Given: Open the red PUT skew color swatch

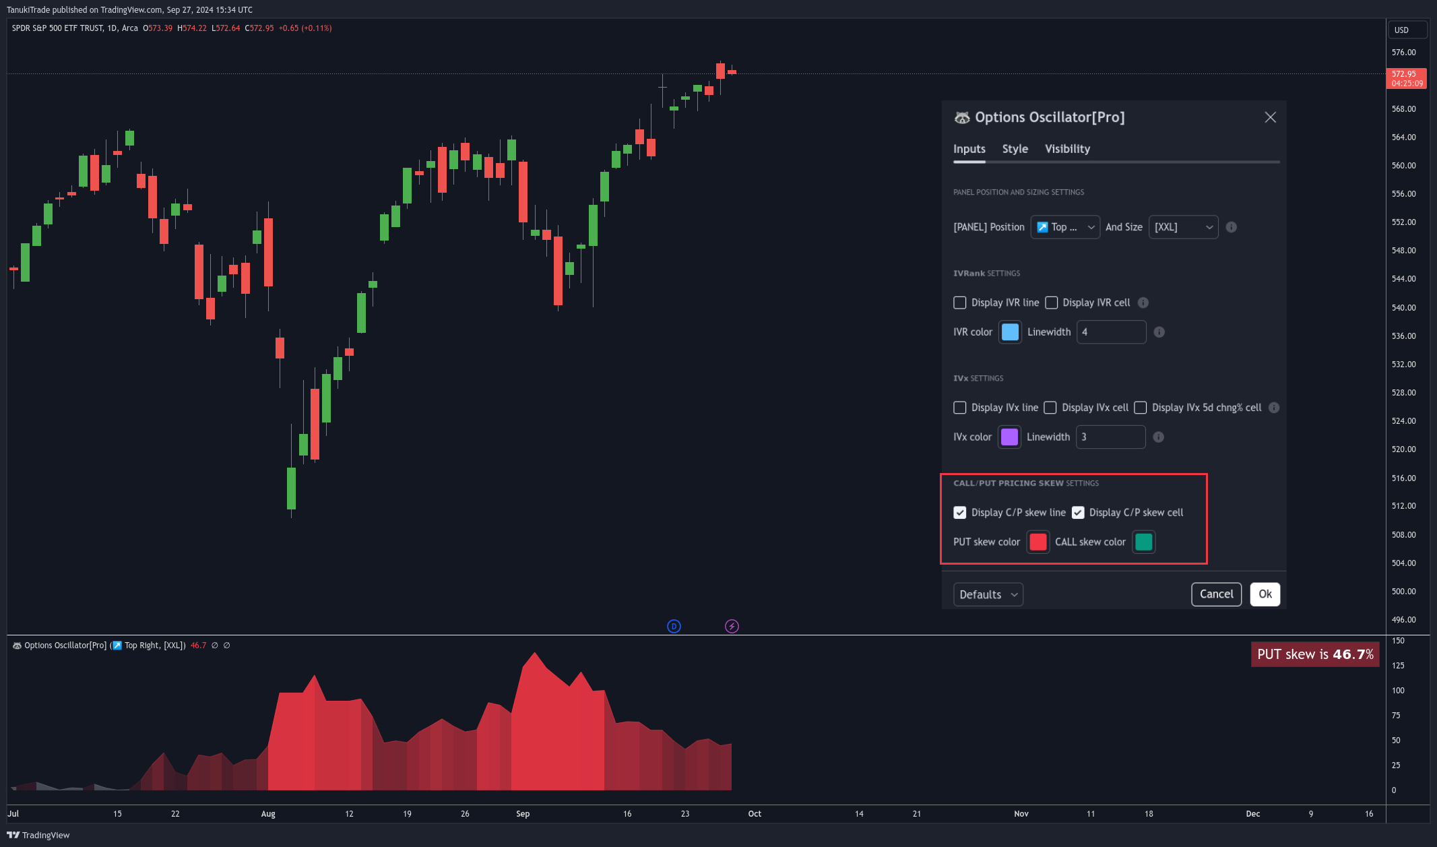Looking at the screenshot, I should click(x=1037, y=542).
